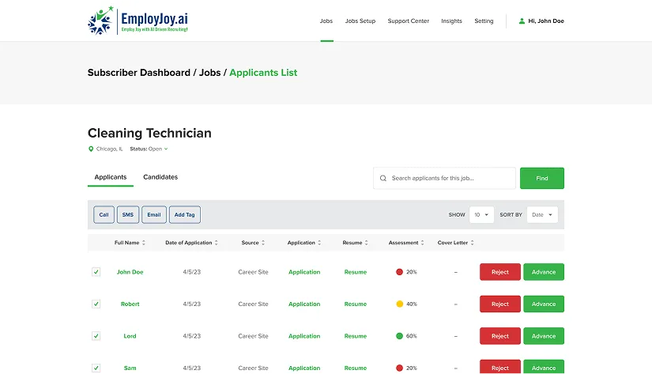This screenshot has height=374, width=652.
Task: Switch to the Candidates tab
Action: [x=160, y=177]
